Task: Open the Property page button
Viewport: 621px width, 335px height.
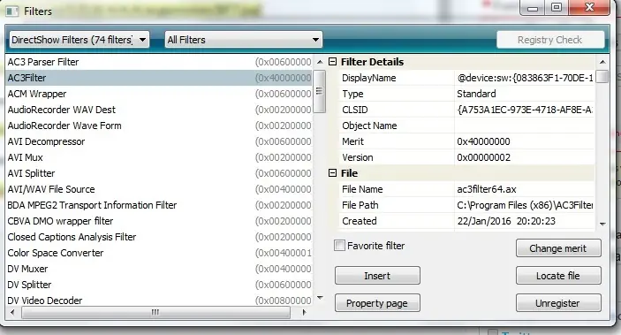Action: [377, 303]
